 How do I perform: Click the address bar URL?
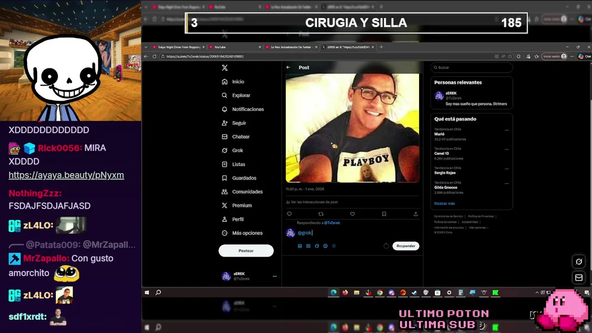tap(205, 56)
